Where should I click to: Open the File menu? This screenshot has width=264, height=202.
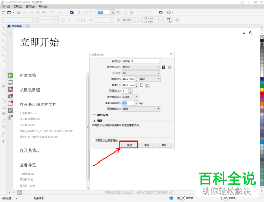point(6,6)
